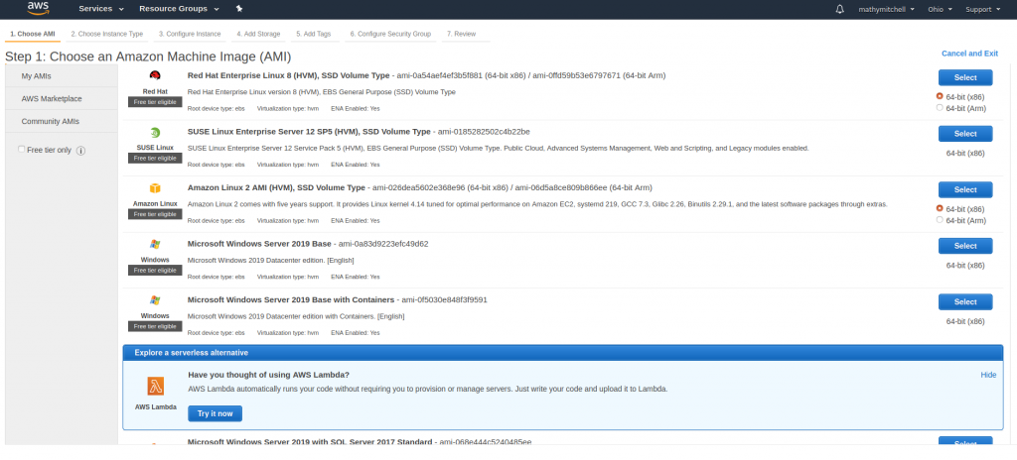Enable the Free tier only checkbox
1017x460 pixels.
(23, 150)
